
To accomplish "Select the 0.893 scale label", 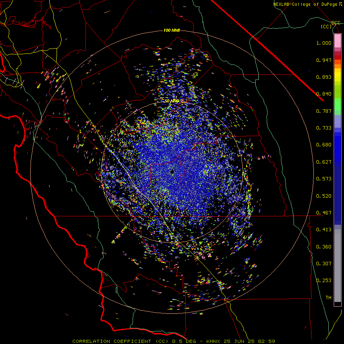I will [x=324, y=77].
